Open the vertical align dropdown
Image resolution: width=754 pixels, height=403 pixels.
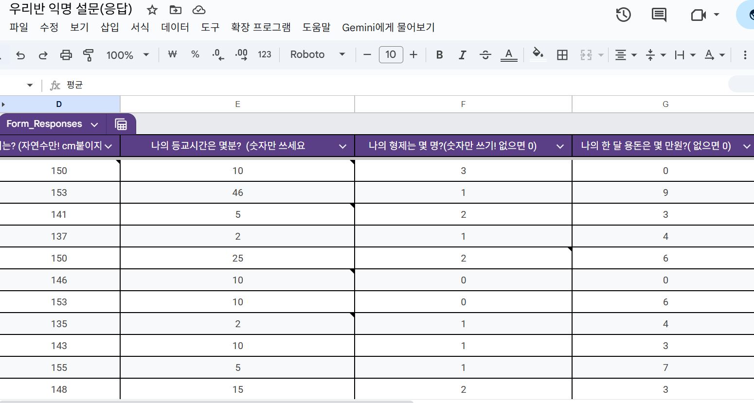tap(655, 55)
